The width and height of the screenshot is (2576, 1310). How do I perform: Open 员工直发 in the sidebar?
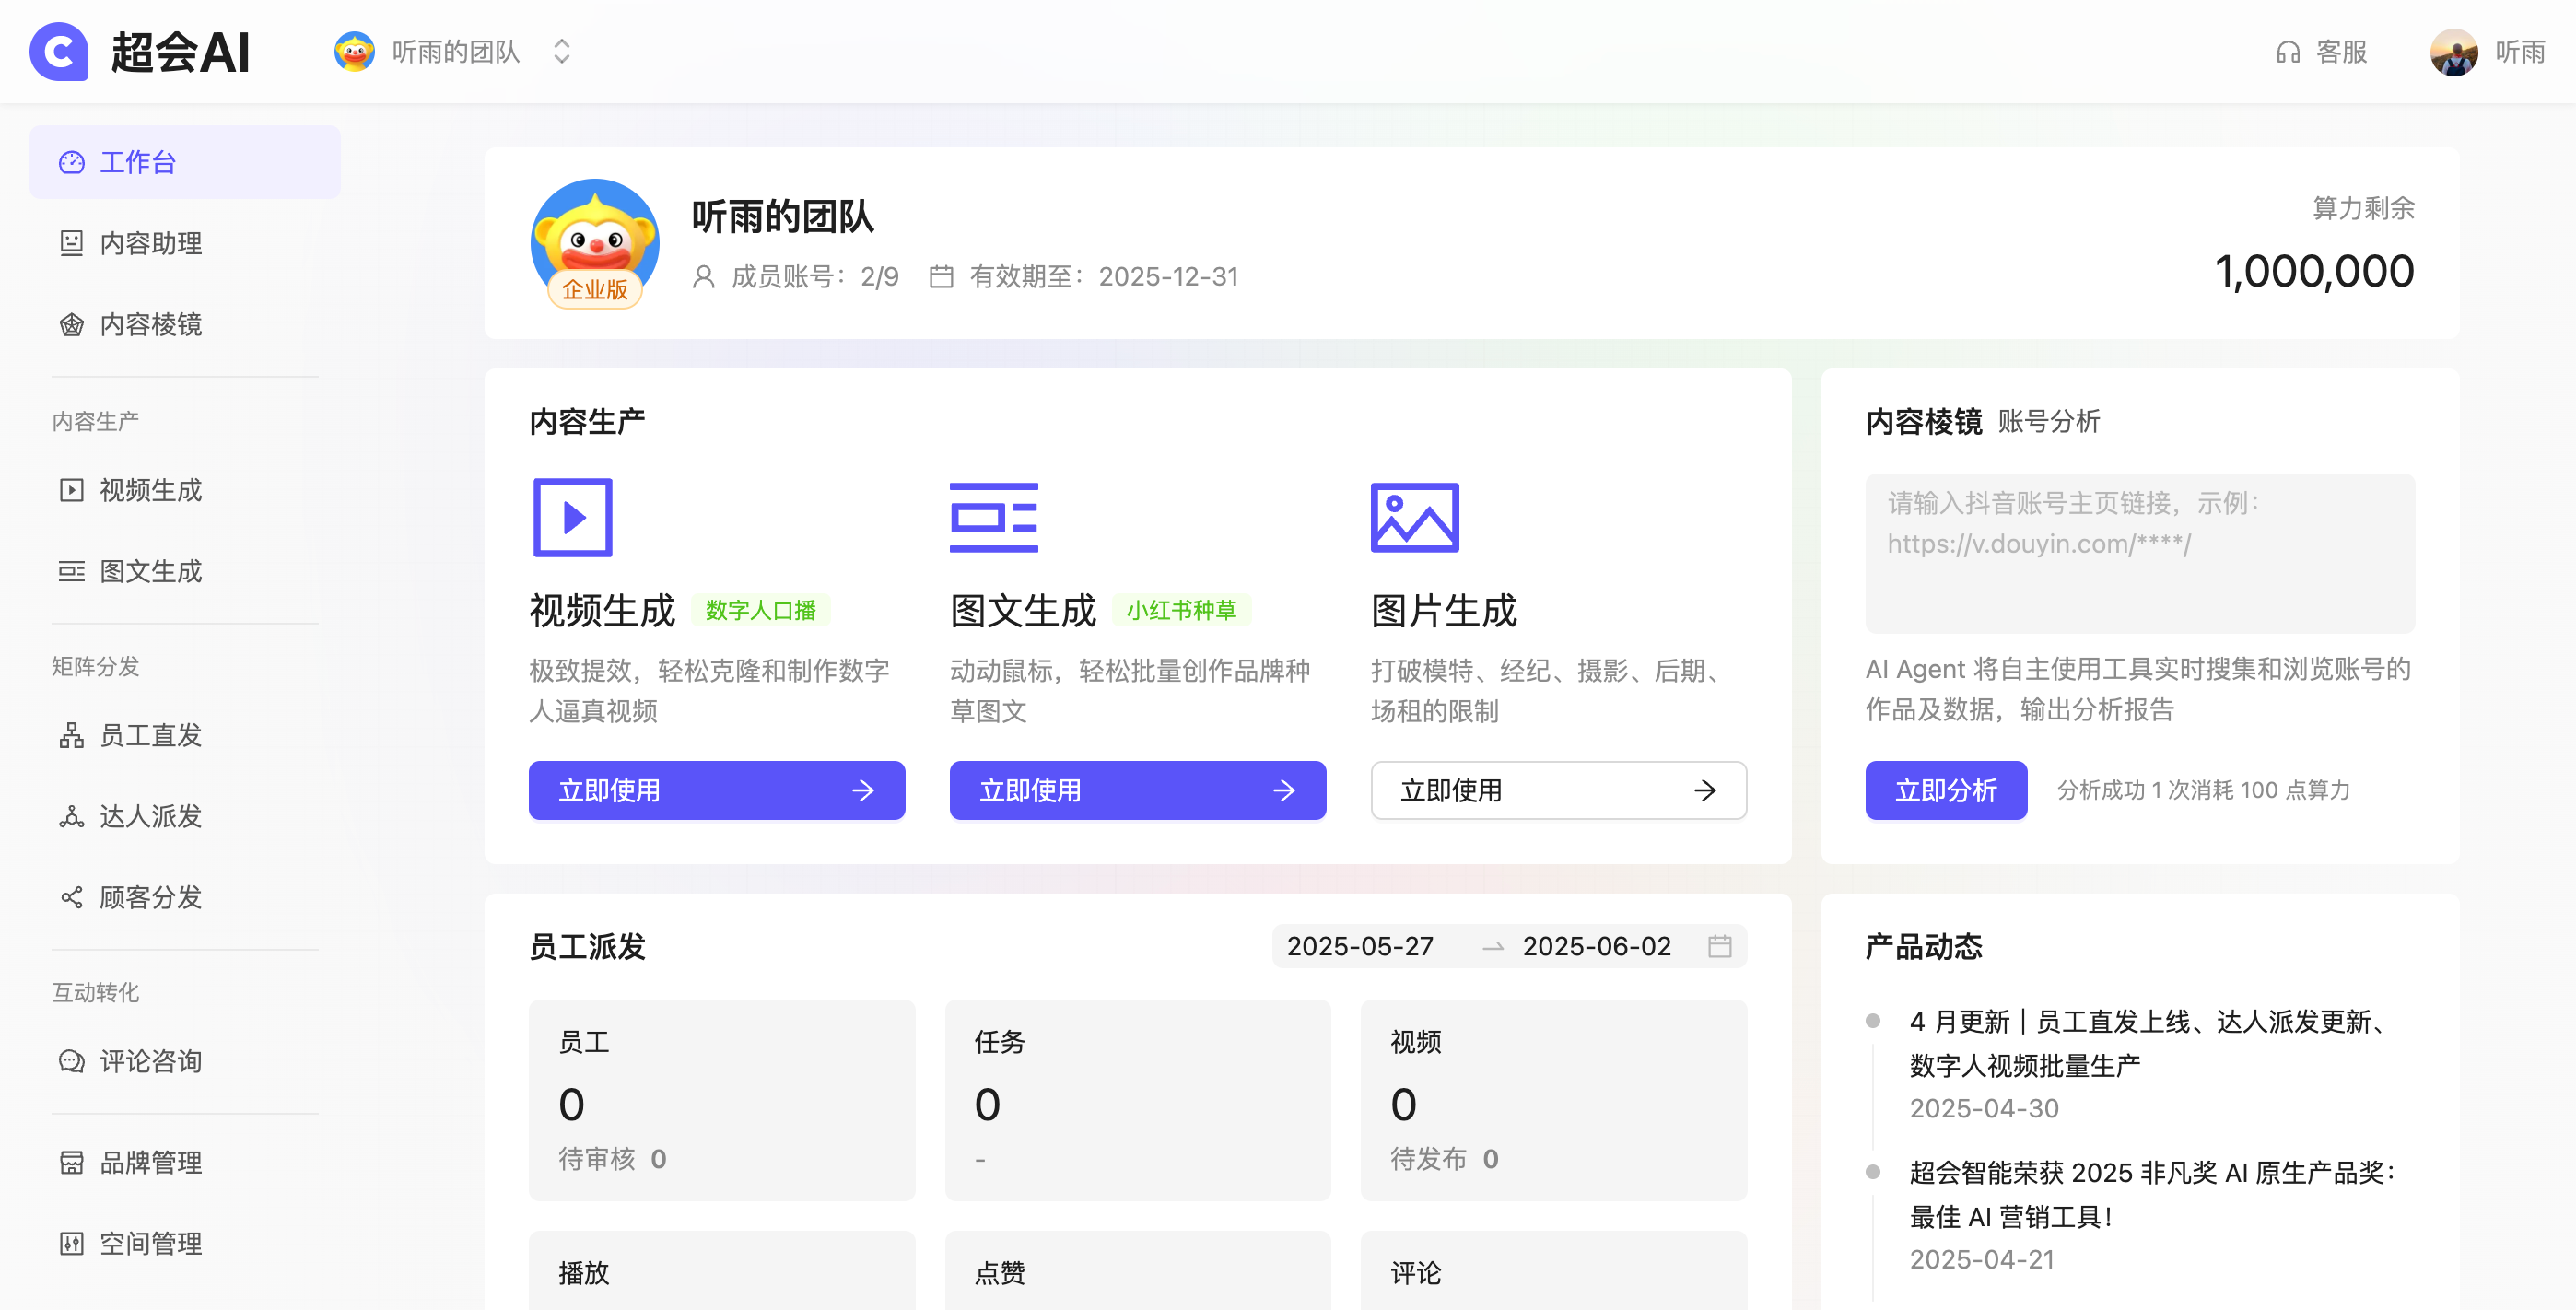pos(185,735)
